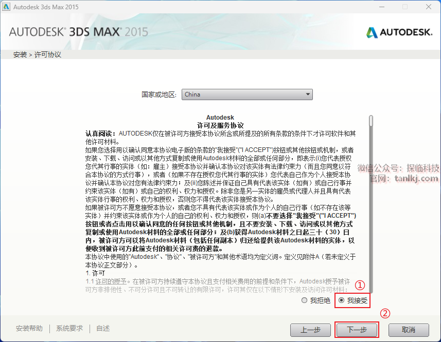Open the 安装帮助 link
Image resolution: width=441 pixels, height=342 pixels.
point(29,328)
